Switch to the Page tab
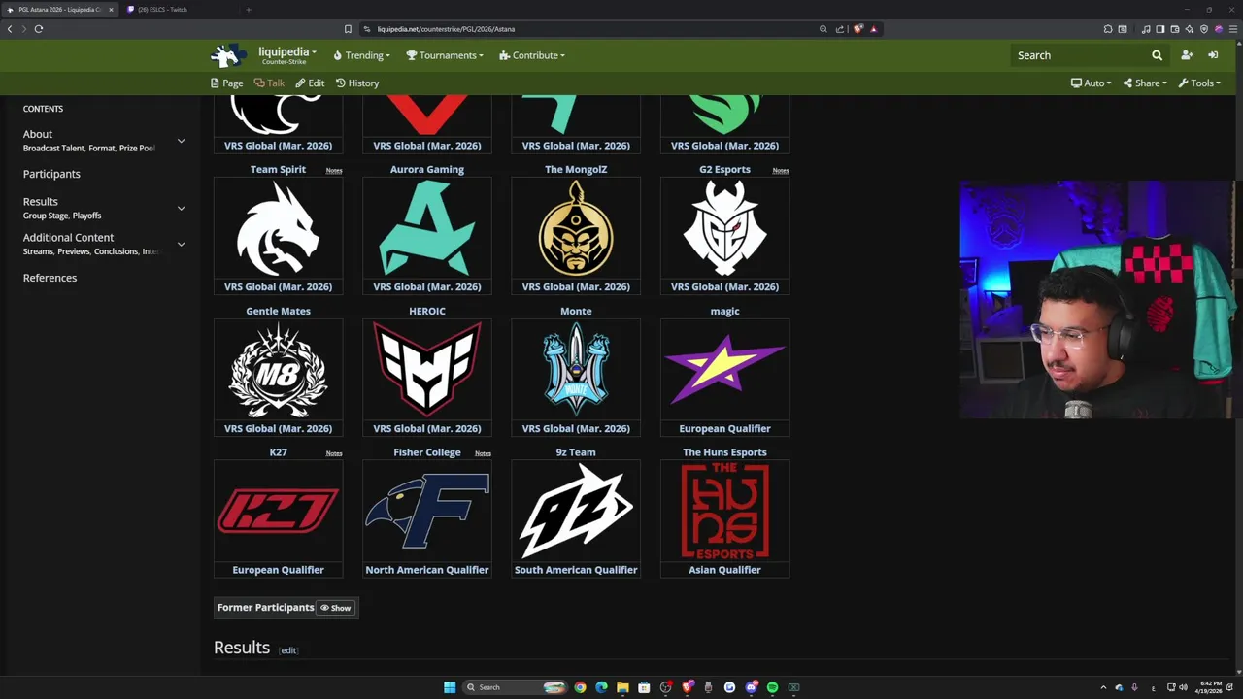The image size is (1243, 699). (x=227, y=83)
